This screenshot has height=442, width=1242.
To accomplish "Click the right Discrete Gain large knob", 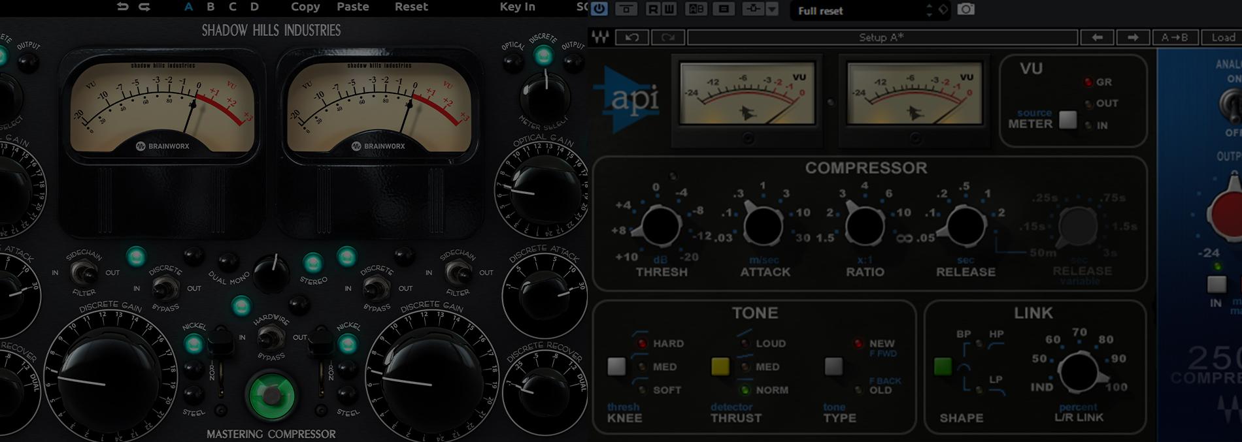I will point(432,379).
